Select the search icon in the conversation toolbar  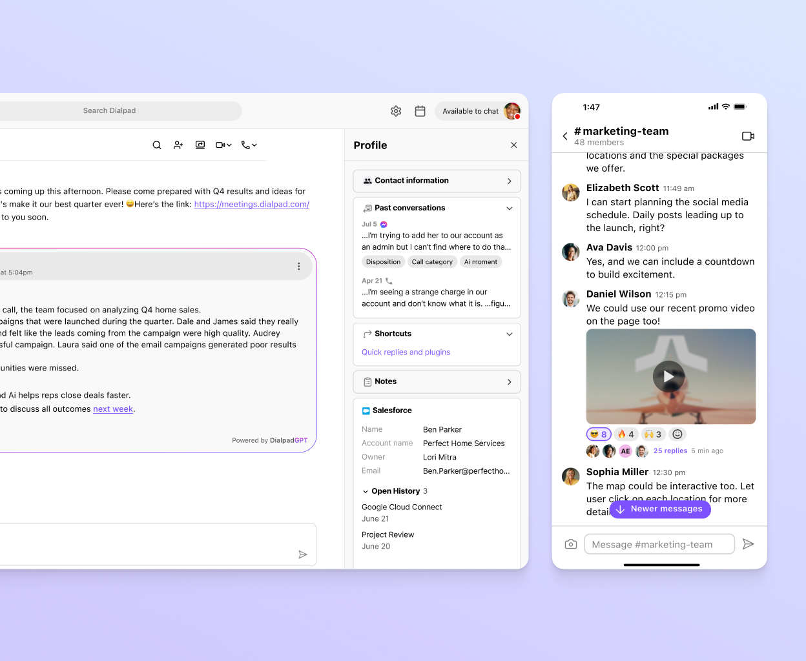[x=157, y=145]
